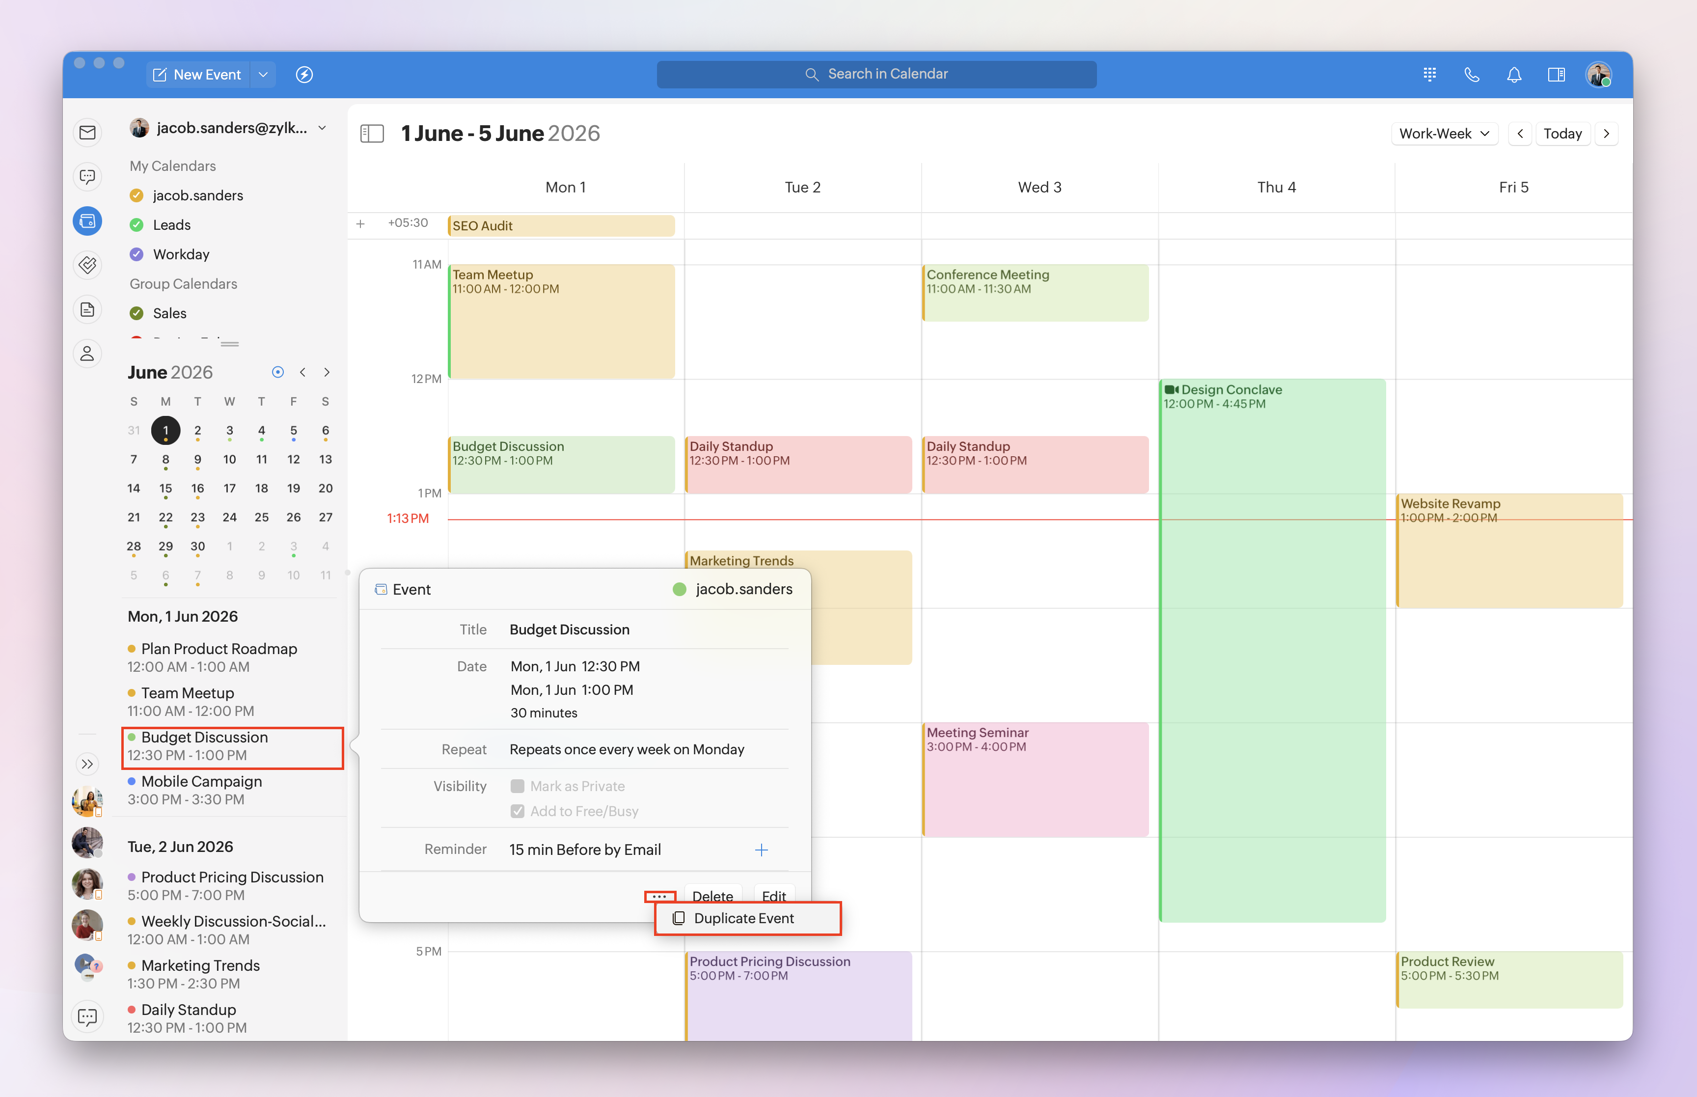Viewport: 1697px width, 1097px height.
Task: Open the three-dots more options menu
Action: click(659, 896)
